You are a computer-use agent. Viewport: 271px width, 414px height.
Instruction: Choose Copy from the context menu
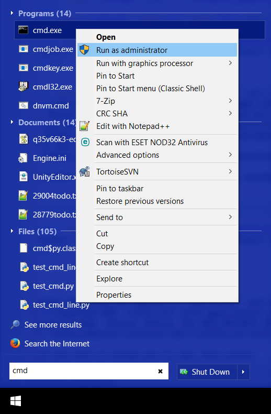pos(157,246)
